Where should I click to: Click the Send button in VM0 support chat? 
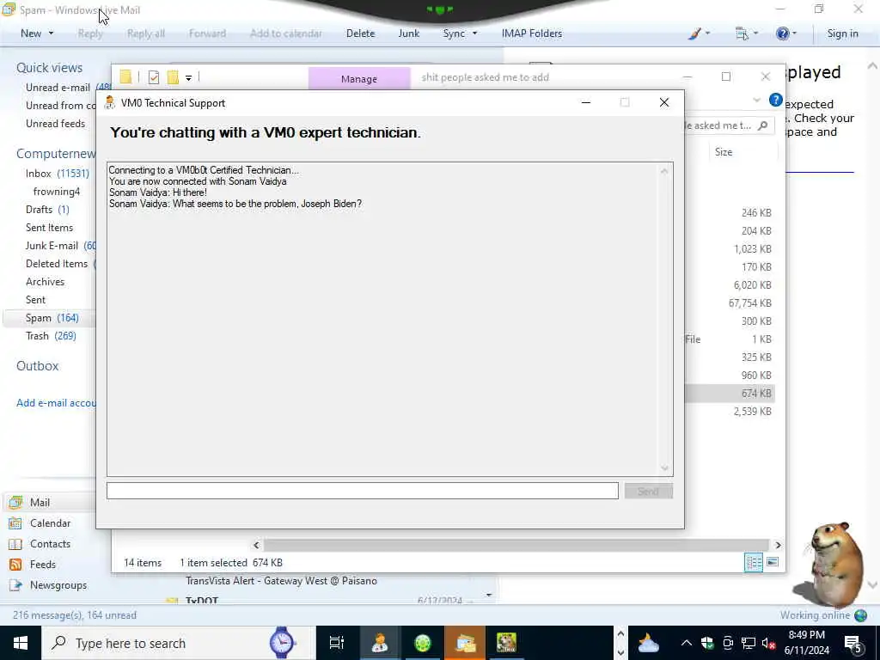coord(648,491)
